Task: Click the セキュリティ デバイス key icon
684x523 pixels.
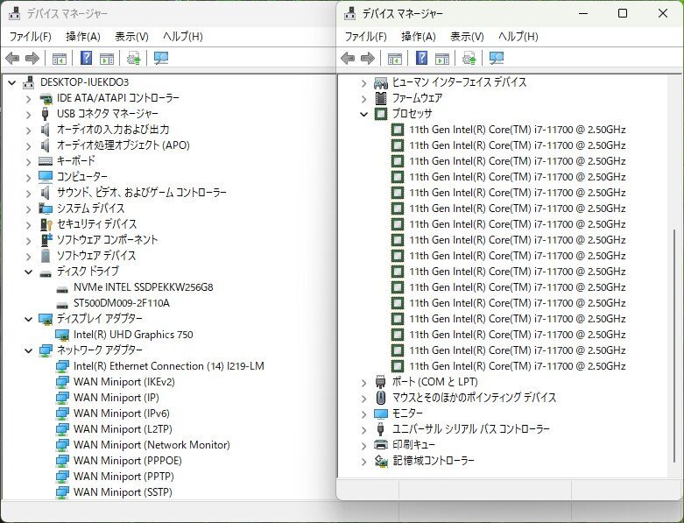Action: coord(46,224)
